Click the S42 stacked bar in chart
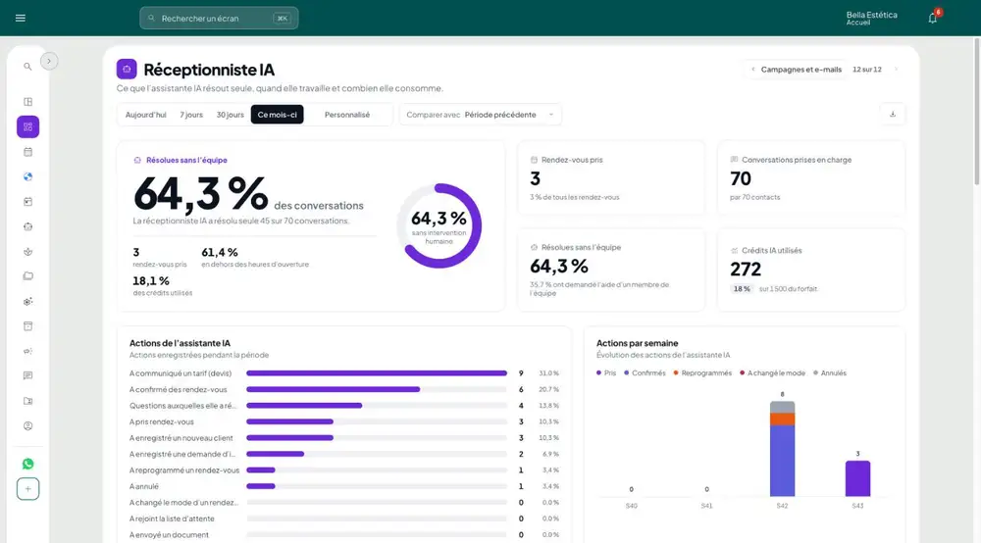Viewport: 981px width, 543px height. [x=782, y=449]
